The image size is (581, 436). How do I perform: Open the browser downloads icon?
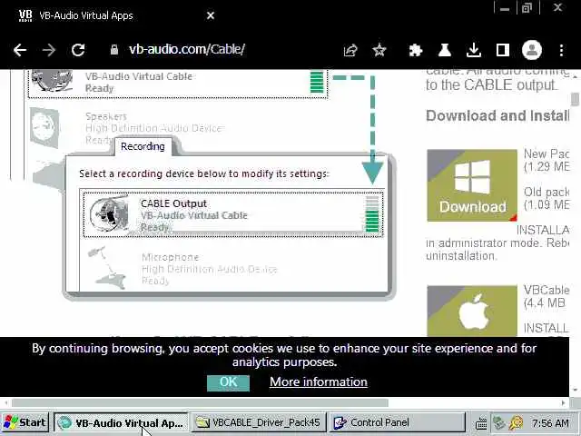click(474, 50)
